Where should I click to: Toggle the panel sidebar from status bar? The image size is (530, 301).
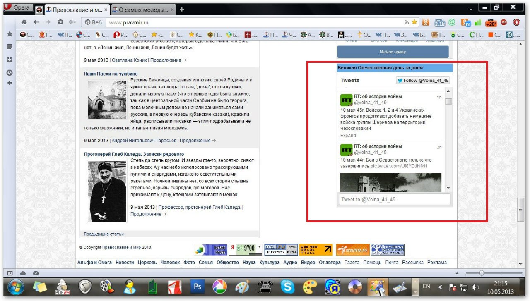coord(10,273)
